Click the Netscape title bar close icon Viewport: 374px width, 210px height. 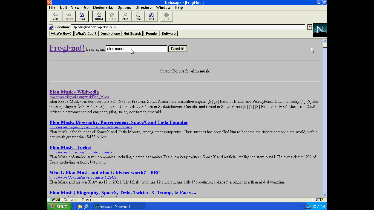coord(49,2)
